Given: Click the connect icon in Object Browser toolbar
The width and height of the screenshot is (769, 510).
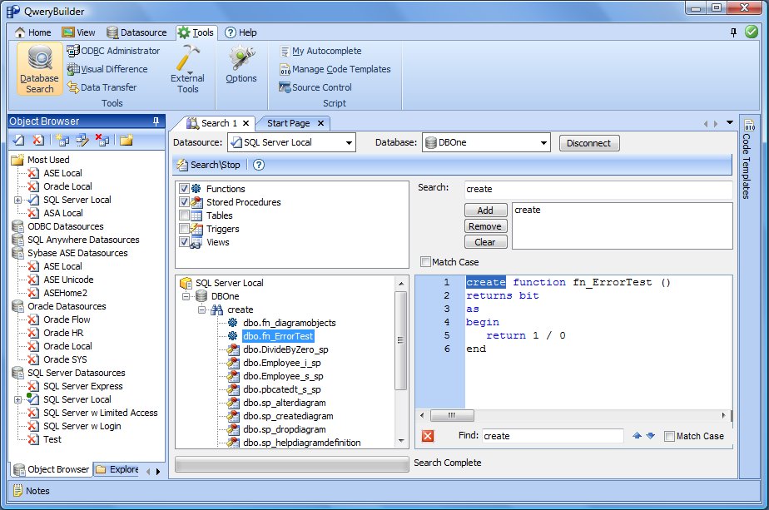Looking at the screenshot, I should point(18,141).
